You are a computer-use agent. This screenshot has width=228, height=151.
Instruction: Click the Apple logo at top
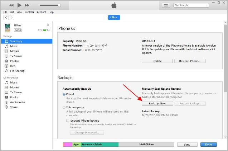114,5
